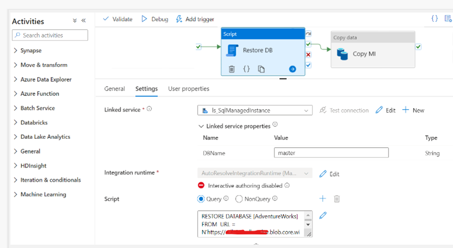
Task: Expand all activity categories with double-chevron-down icon
Action: pos(75,20)
